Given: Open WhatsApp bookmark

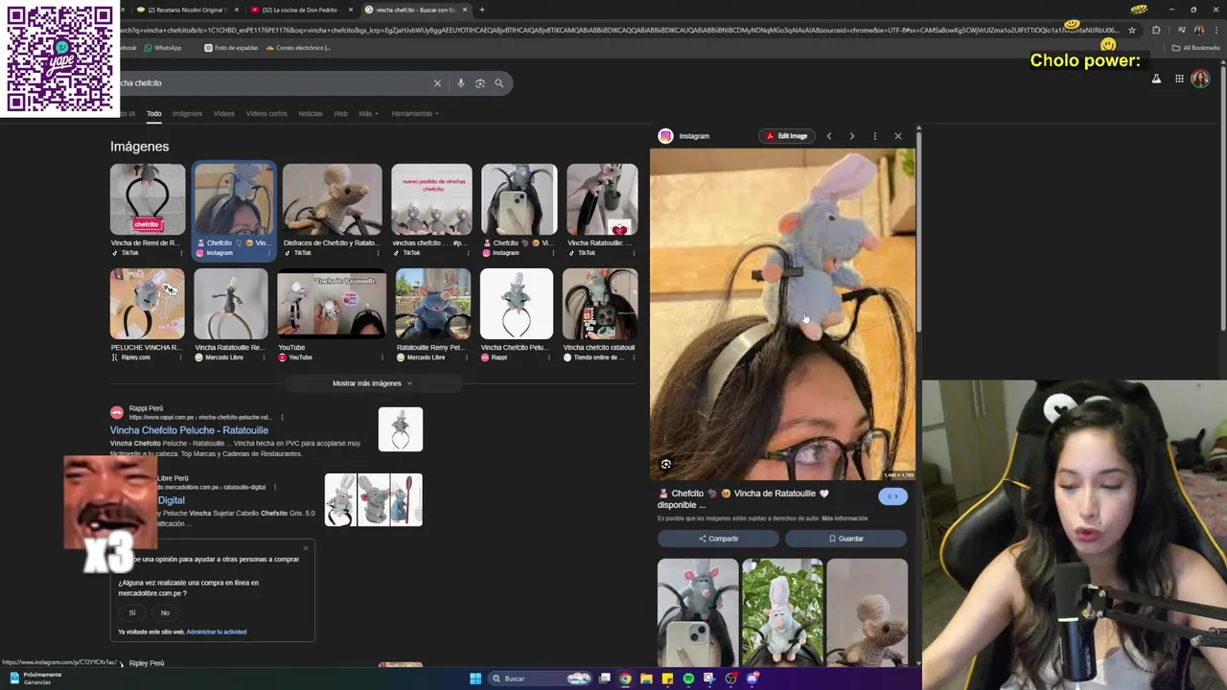Looking at the screenshot, I should pyautogui.click(x=162, y=48).
